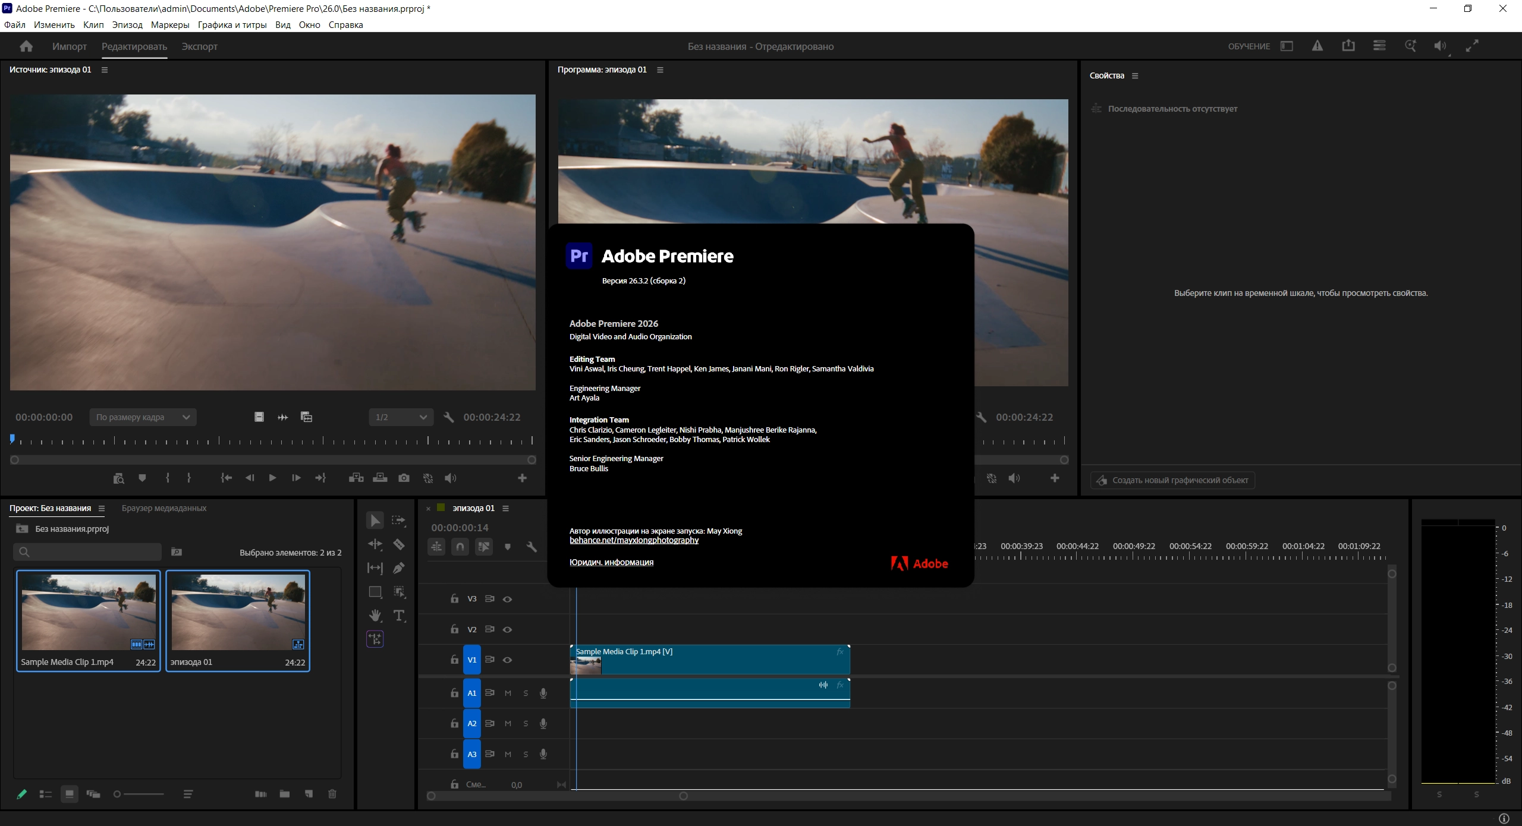Open the Маркеры menu
Image resolution: width=1522 pixels, height=826 pixels.
pyautogui.click(x=170, y=25)
